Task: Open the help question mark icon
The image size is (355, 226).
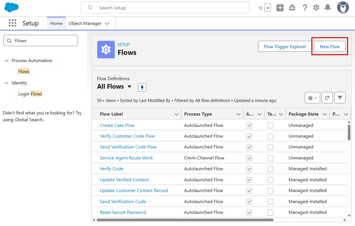Action: [305, 8]
